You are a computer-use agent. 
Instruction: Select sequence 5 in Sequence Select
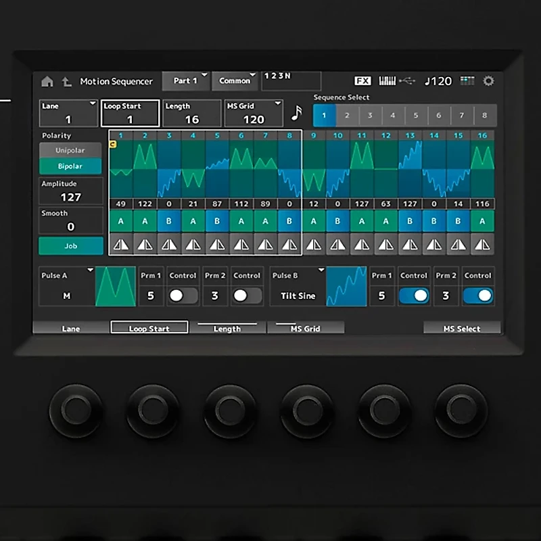(415, 115)
